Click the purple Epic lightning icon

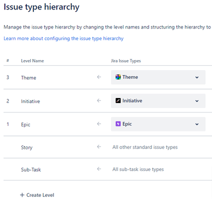118,124
